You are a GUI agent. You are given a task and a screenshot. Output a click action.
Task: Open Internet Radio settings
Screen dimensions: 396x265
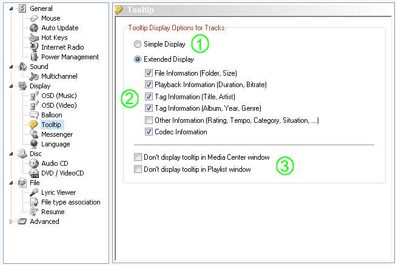[x=62, y=47]
